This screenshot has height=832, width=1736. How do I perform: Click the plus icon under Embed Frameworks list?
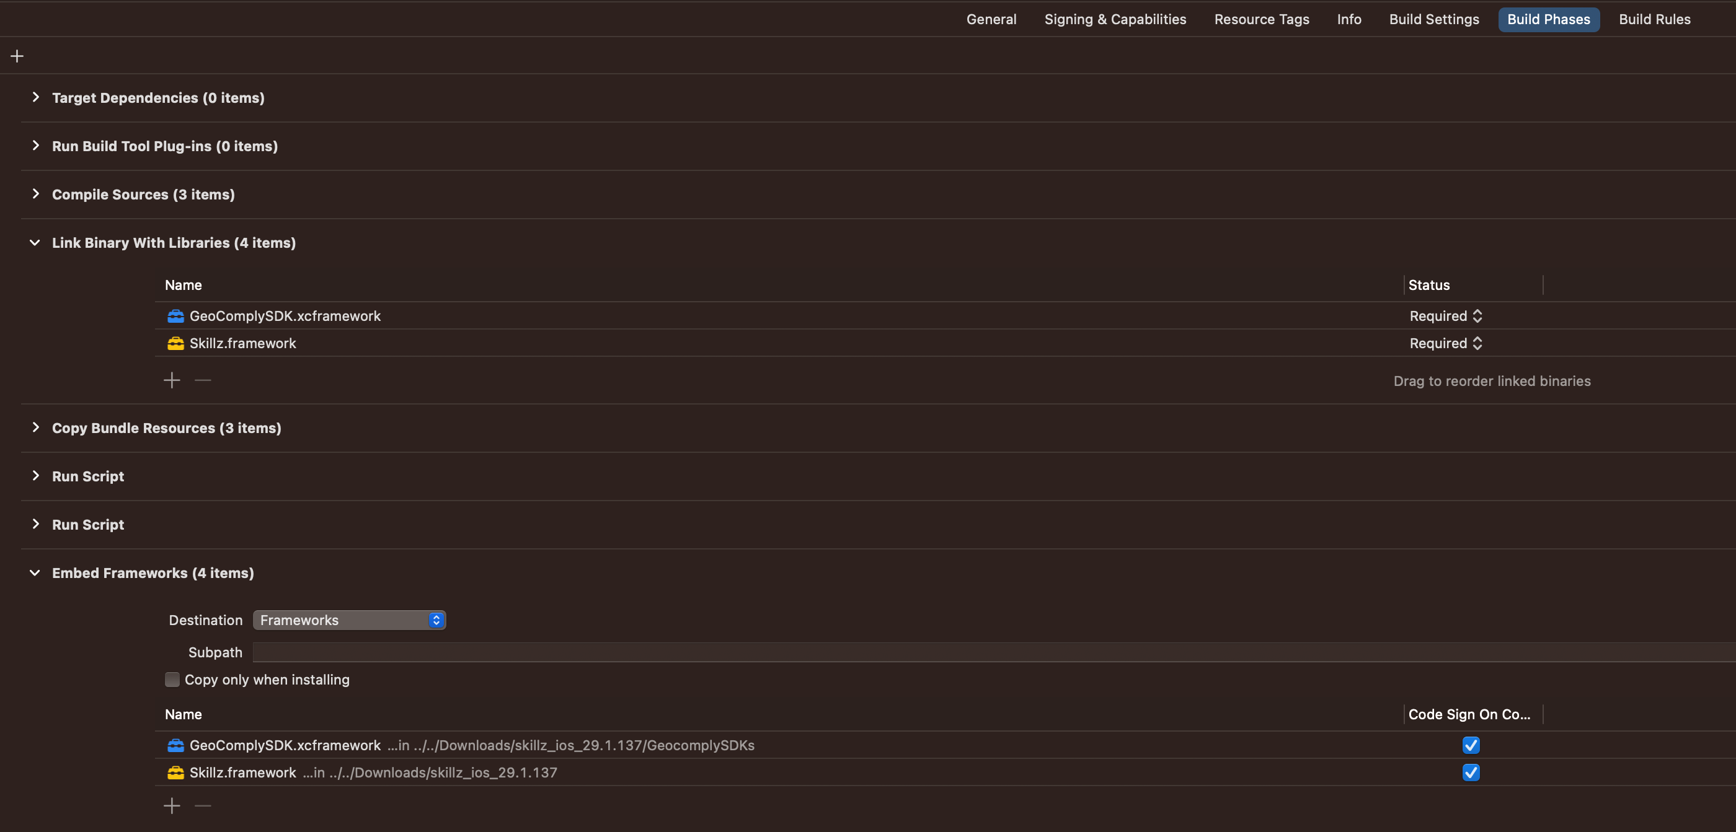tap(172, 806)
